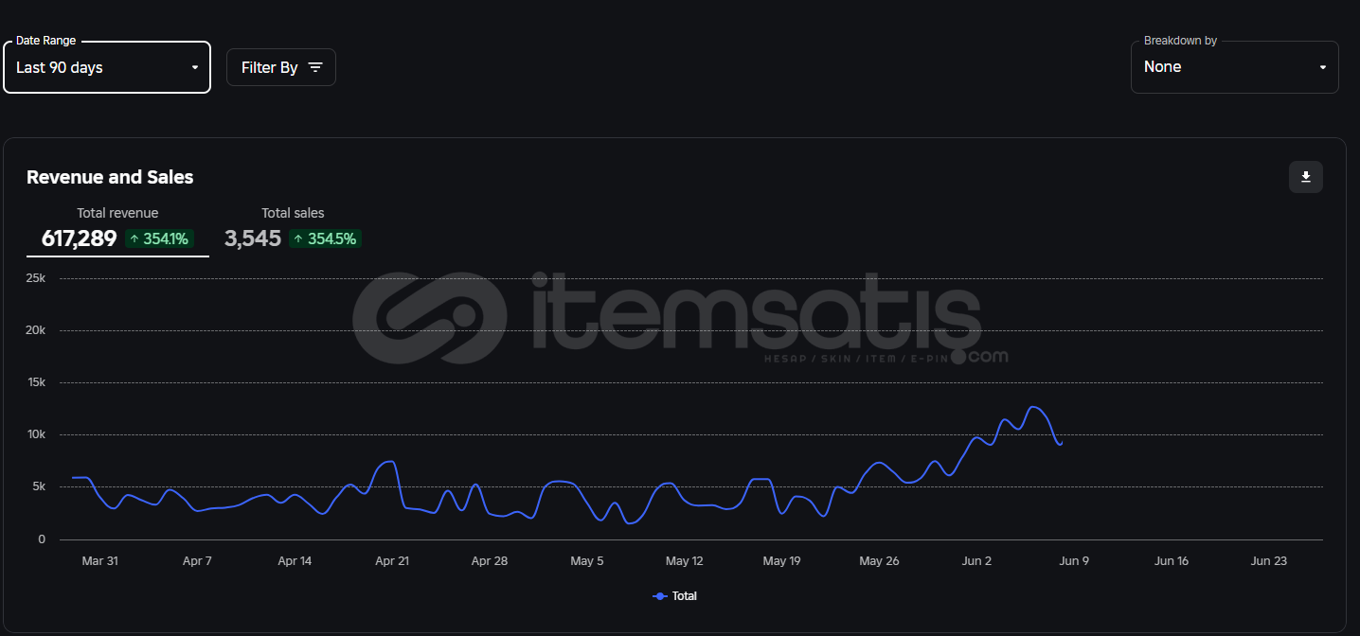Select the Total revenue tab
Image resolution: width=1360 pixels, height=636 pixels.
[117, 229]
